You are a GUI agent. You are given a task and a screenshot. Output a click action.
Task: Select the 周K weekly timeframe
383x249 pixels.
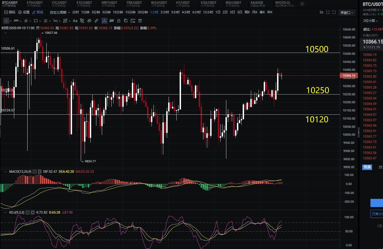247,12
